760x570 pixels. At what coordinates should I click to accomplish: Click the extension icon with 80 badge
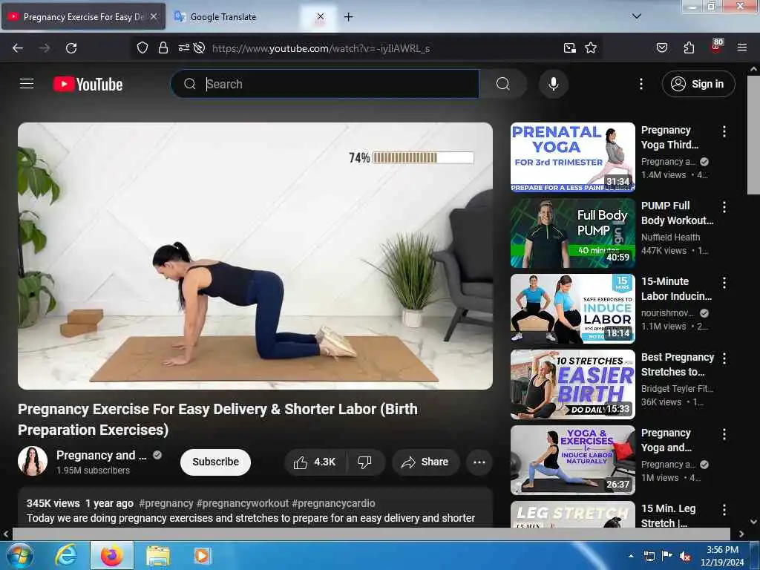click(x=716, y=47)
